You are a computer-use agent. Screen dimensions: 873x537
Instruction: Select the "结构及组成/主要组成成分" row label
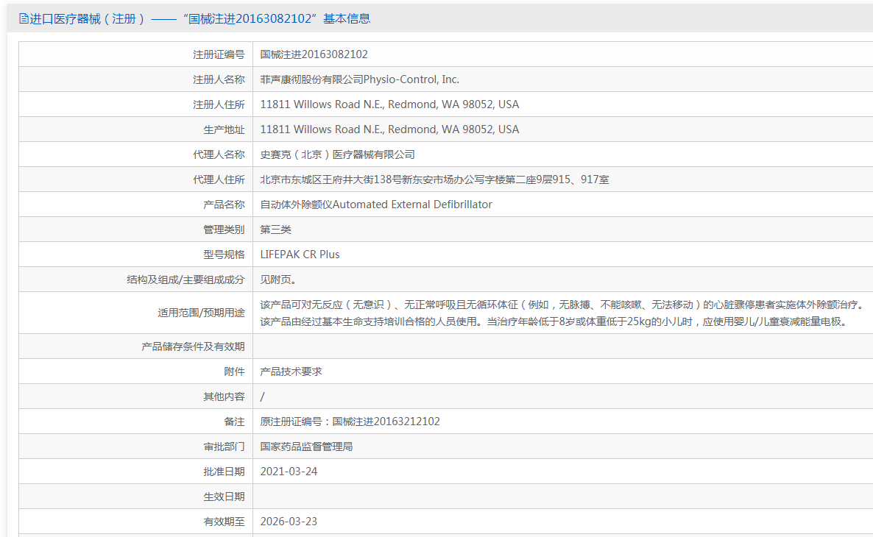click(186, 280)
